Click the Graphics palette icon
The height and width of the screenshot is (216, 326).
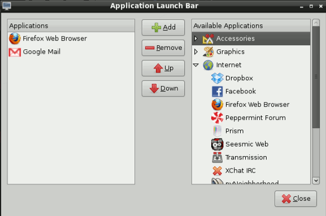[208, 52]
